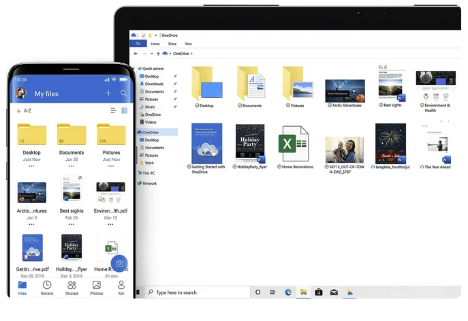
Task: Select the Desktop folder in Explorer content
Action: point(206,87)
